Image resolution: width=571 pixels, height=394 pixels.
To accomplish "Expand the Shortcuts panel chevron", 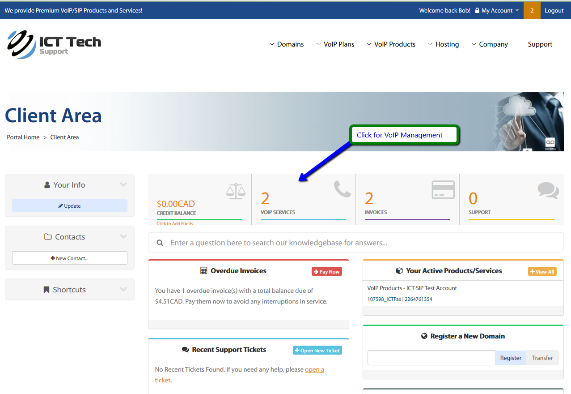I will (123, 289).
